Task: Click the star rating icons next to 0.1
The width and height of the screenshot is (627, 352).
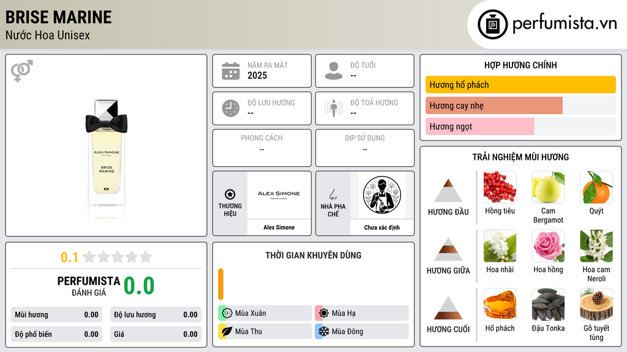Action: coord(118,257)
